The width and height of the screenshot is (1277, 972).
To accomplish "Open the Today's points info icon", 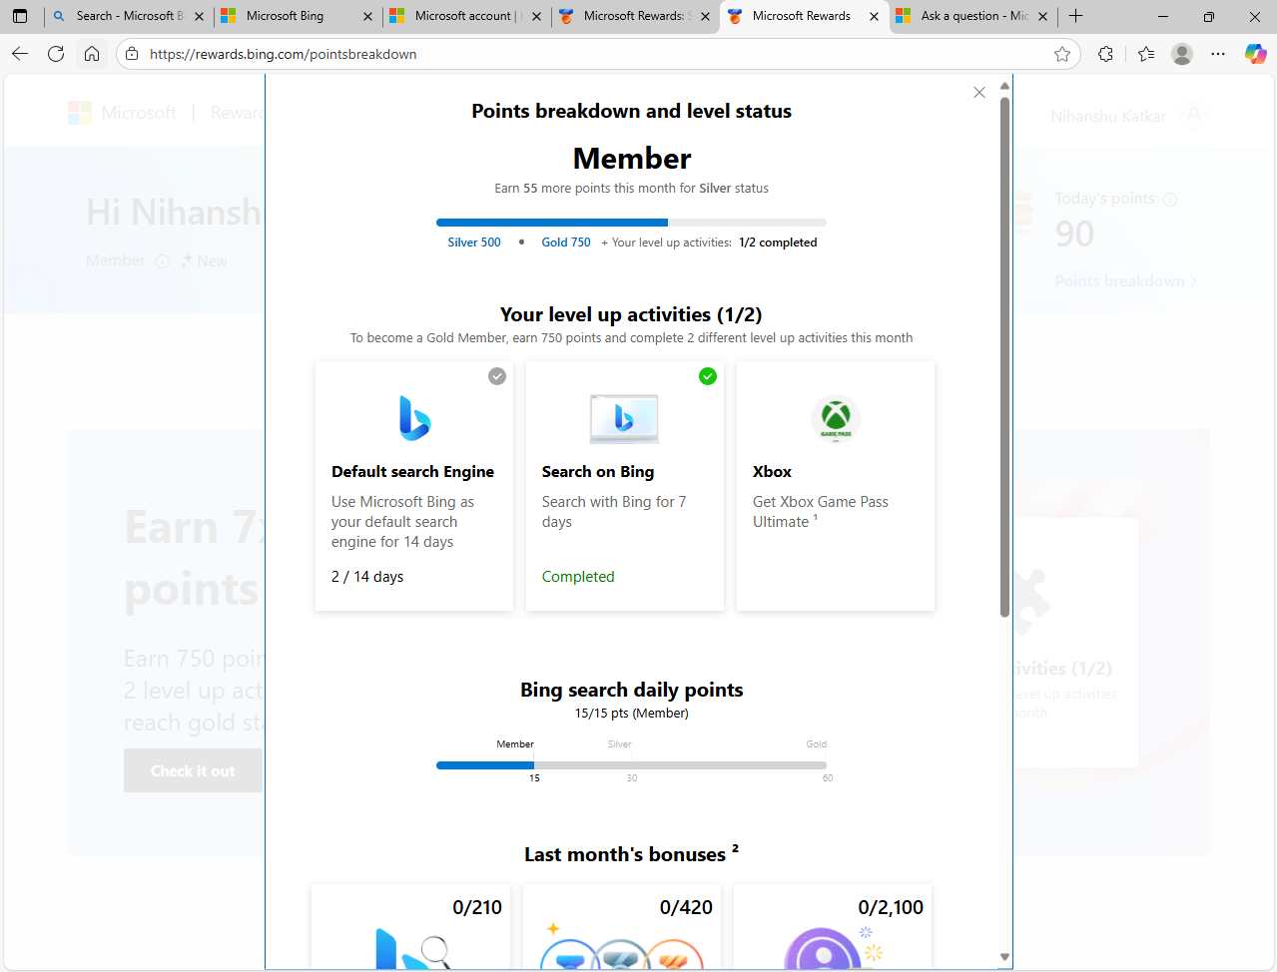I will coord(1169,198).
